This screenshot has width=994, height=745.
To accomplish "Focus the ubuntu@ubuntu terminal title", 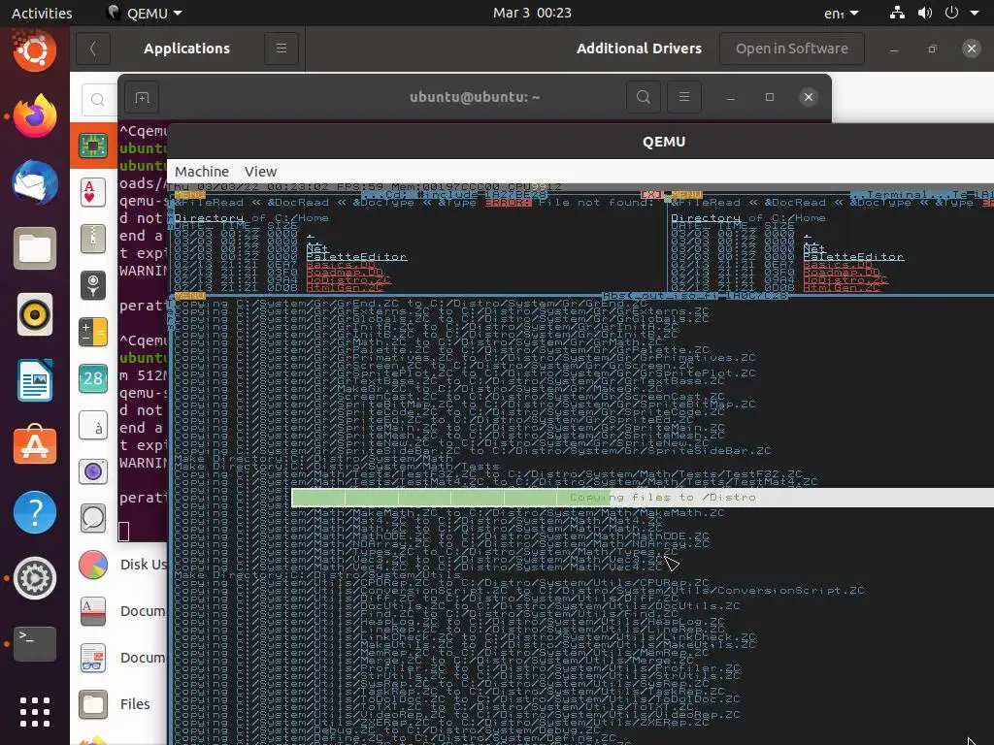I will 475,97.
